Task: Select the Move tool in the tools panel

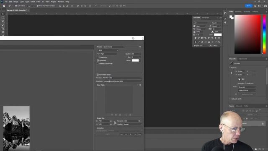Action: coord(3,14)
